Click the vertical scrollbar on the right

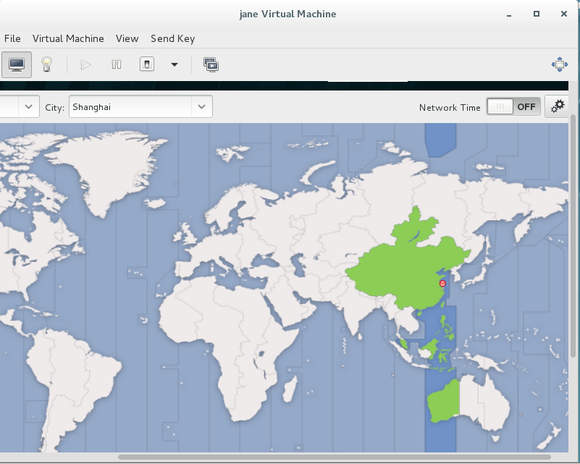[x=573, y=236]
